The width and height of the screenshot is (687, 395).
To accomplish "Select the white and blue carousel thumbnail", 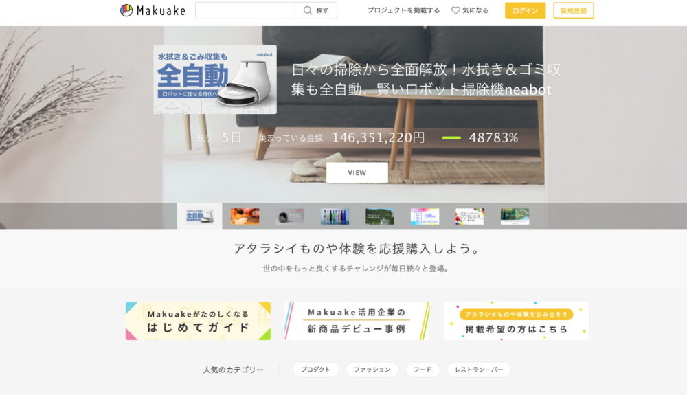I will (425, 216).
